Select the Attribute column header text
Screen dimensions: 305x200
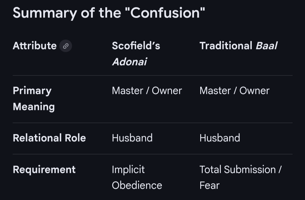click(35, 46)
